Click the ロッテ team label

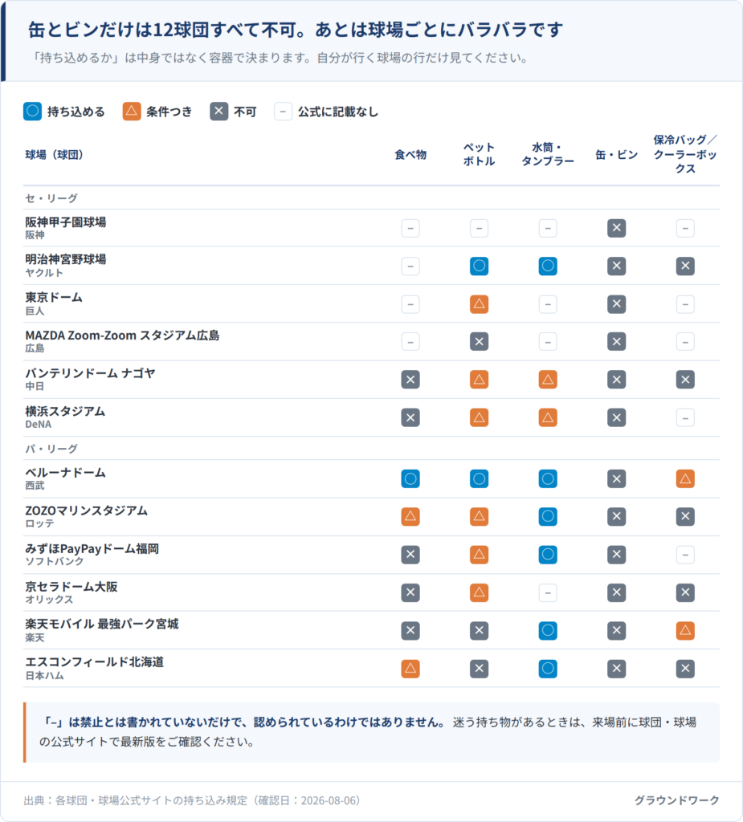tap(40, 523)
